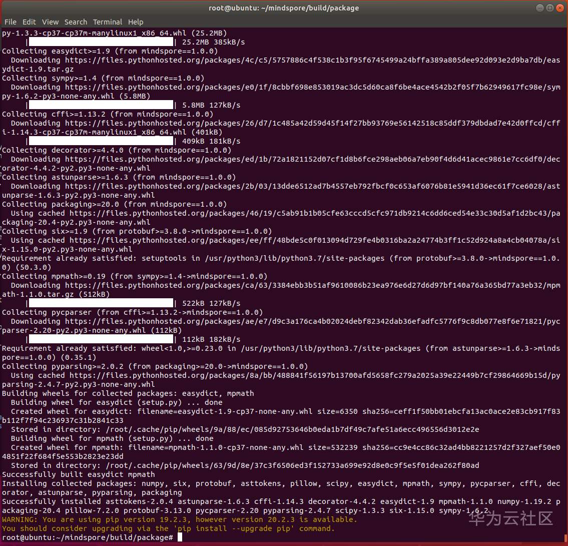568x546 pixels.
Task: Open the Search menu
Action: pyautogui.click(x=76, y=22)
